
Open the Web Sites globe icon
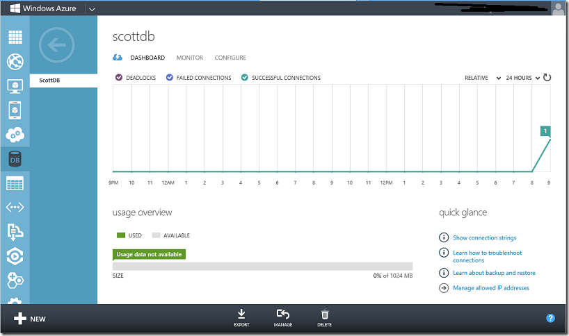click(15, 62)
